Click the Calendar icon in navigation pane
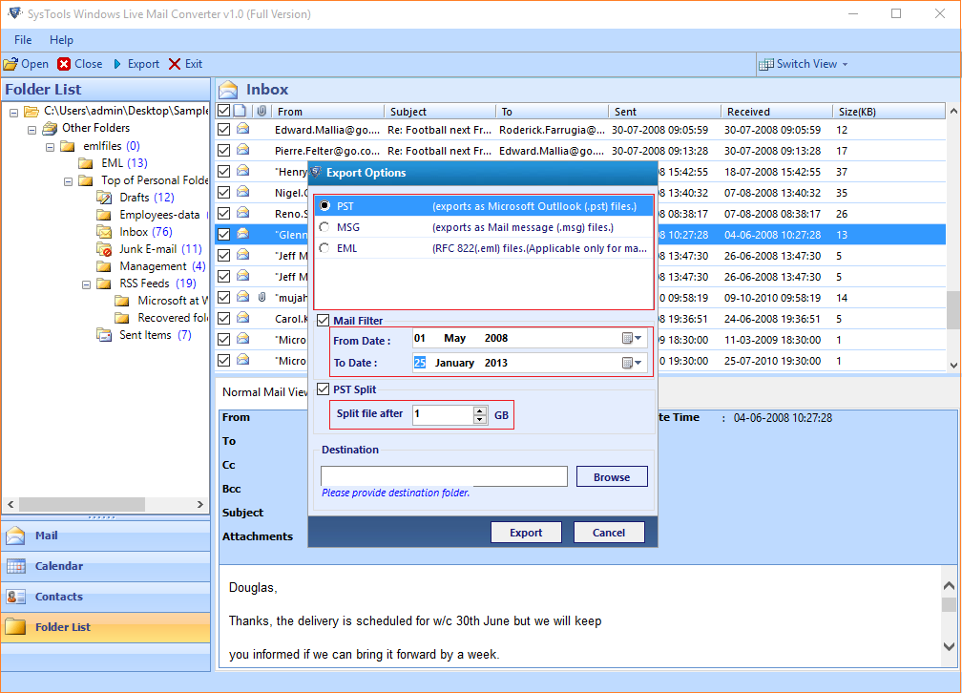Image resolution: width=962 pixels, height=693 pixels. click(x=15, y=566)
